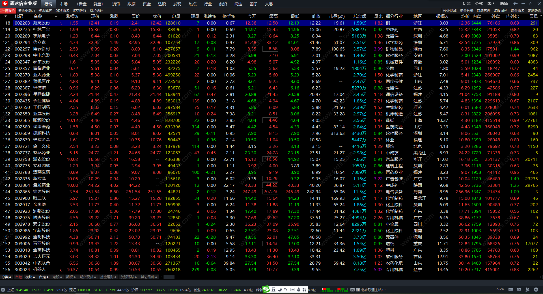Image resolution: width=543 pixels, height=294 pixels.
Task: Click the R marker for 安宁股份
Action: pos(61,225)
